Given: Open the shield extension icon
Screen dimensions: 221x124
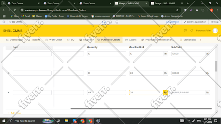Looking at the screenshot, I should (x=186, y=10).
